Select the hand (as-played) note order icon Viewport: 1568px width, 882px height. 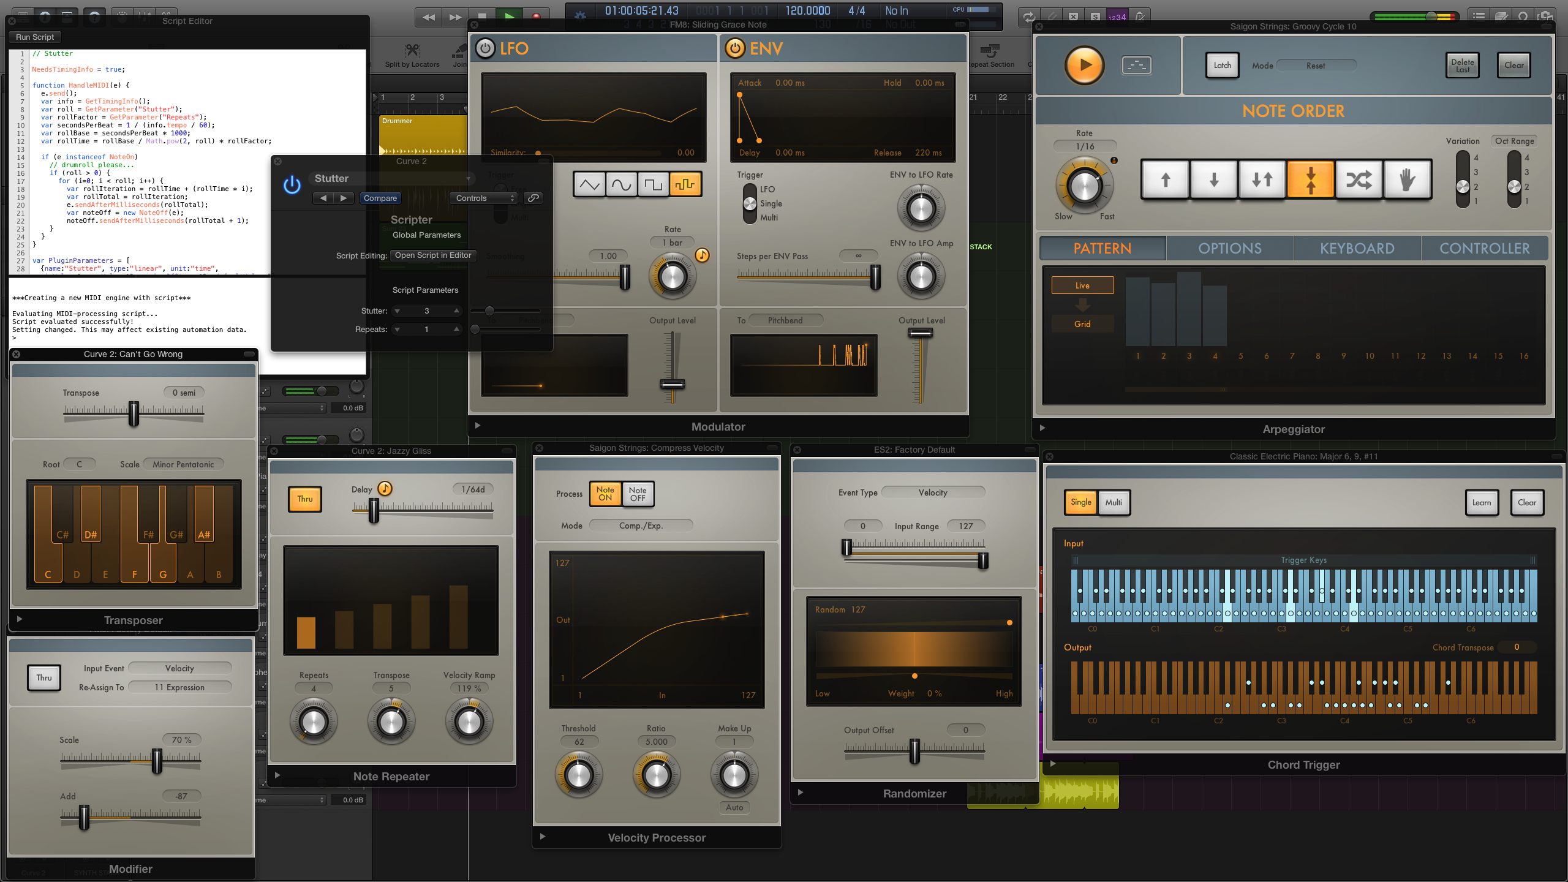(x=1408, y=179)
